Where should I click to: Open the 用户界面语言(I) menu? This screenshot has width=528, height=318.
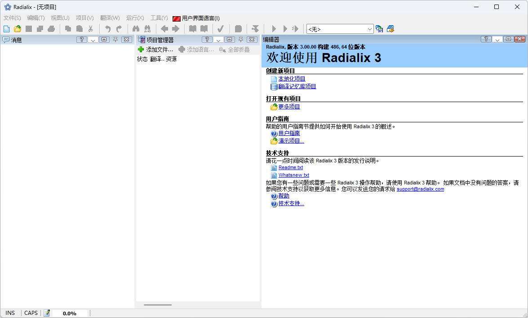[196, 18]
